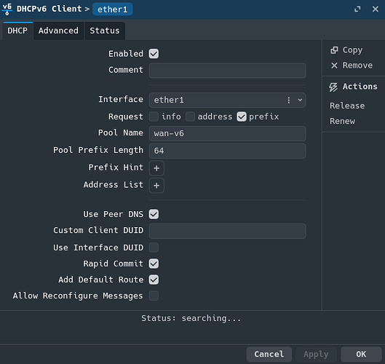Viewport: 385px width, 364px height.
Task: Toggle Add Default Route checkbox
Action: pos(154,280)
